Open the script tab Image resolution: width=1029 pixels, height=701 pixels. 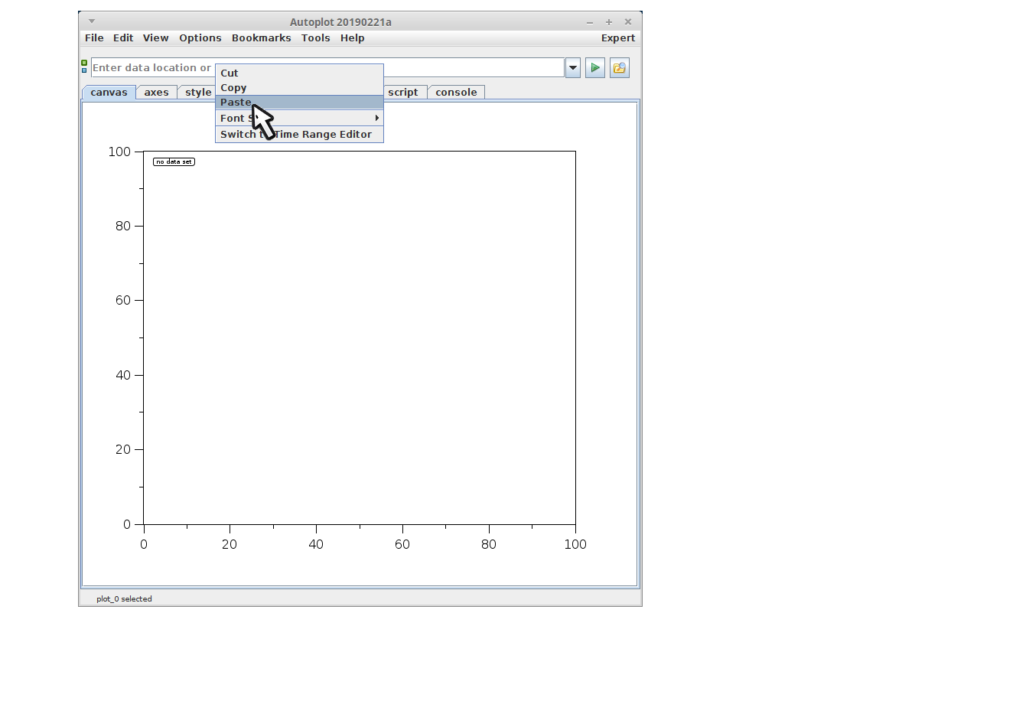point(402,93)
